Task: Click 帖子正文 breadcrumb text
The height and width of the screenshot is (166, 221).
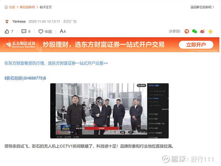Action: point(46,7)
